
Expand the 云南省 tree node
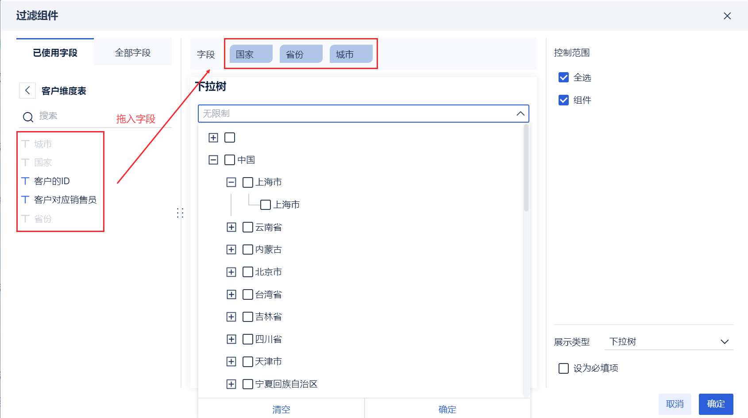[231, 227]
